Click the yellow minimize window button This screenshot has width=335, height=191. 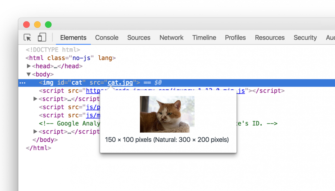pyautogui.click(x=37, y=25)
